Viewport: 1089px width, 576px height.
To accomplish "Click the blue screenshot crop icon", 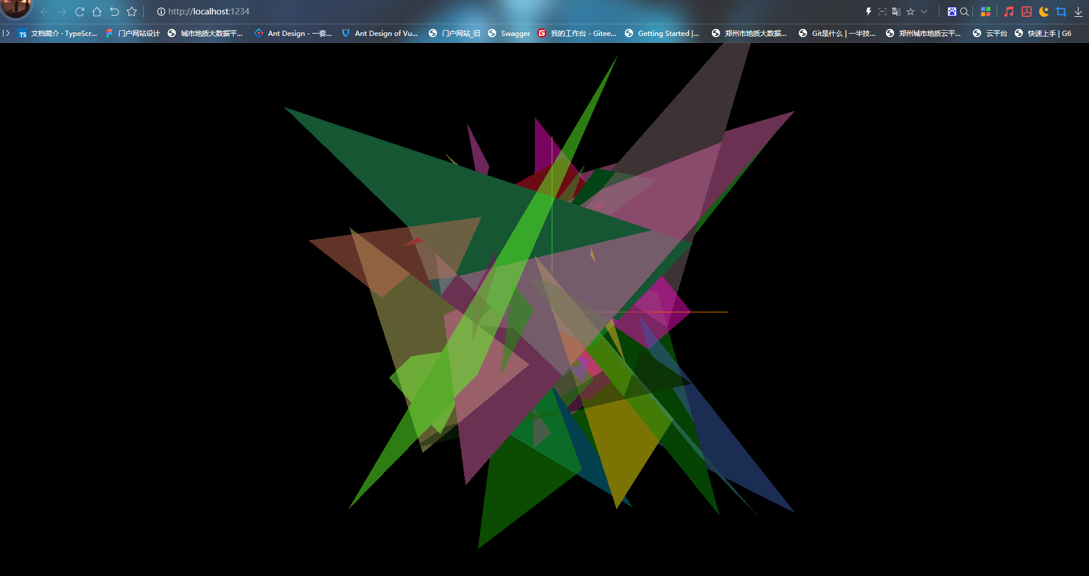I will pos(1061,12).
